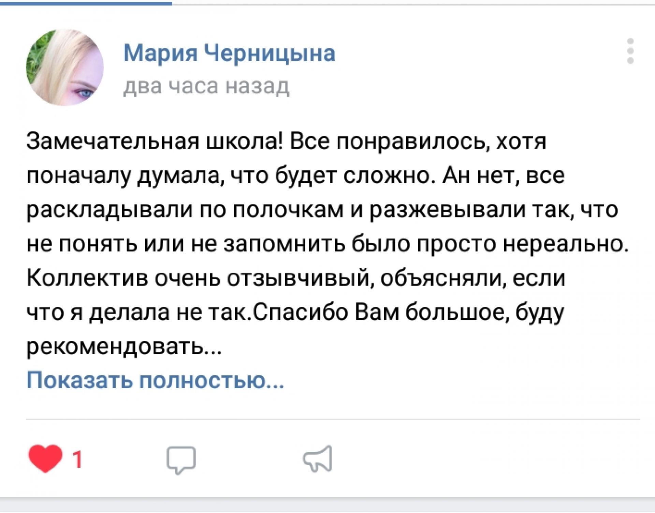
Task: Share the post via the megaphone icon
Action: pyautogui.click(x=318, y=458)
